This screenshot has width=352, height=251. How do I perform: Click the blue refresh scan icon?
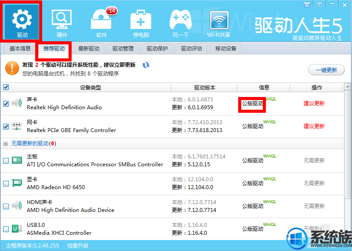coord(146,65)
